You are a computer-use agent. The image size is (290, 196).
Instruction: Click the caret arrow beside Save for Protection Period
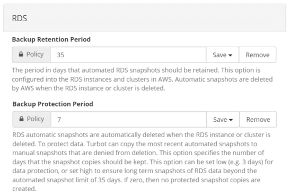point(231,120)
